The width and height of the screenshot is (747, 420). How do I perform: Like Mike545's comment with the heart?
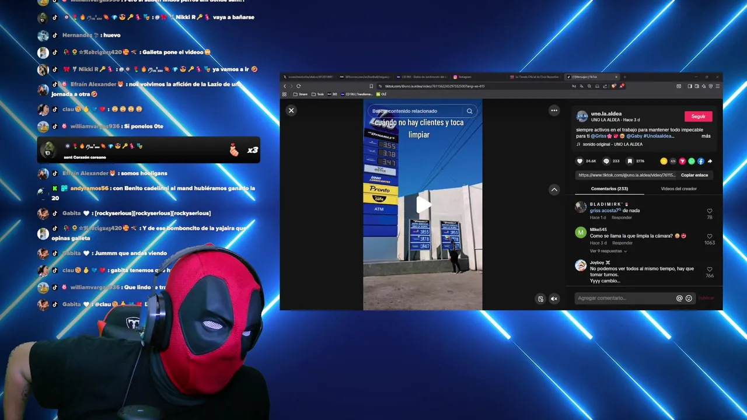tap(710, 236)
